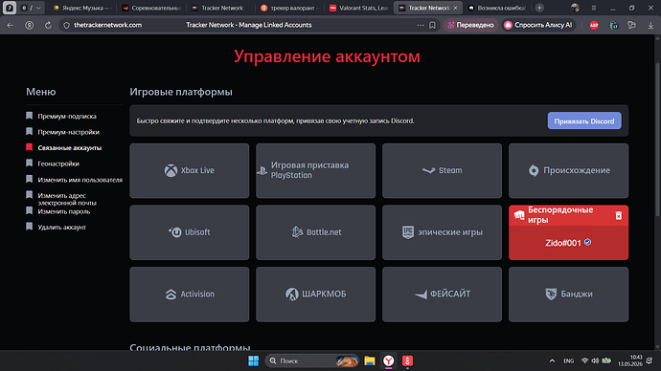Open File Explorer from taskbar

370,360
